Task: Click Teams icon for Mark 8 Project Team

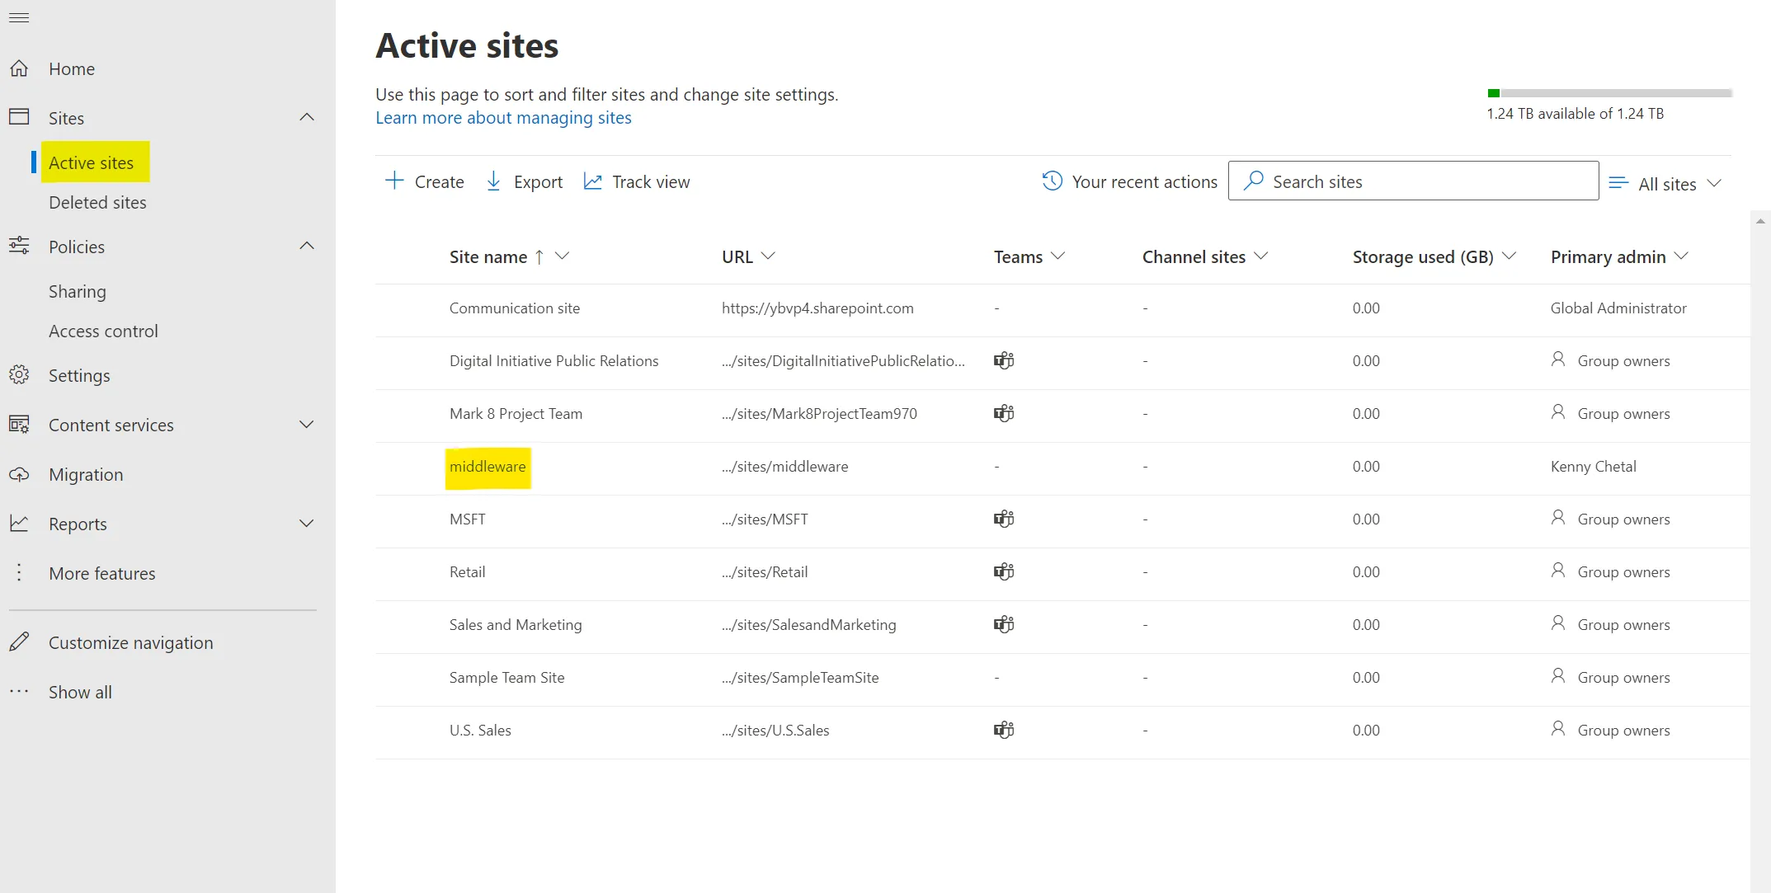Action: point(1004,413)
